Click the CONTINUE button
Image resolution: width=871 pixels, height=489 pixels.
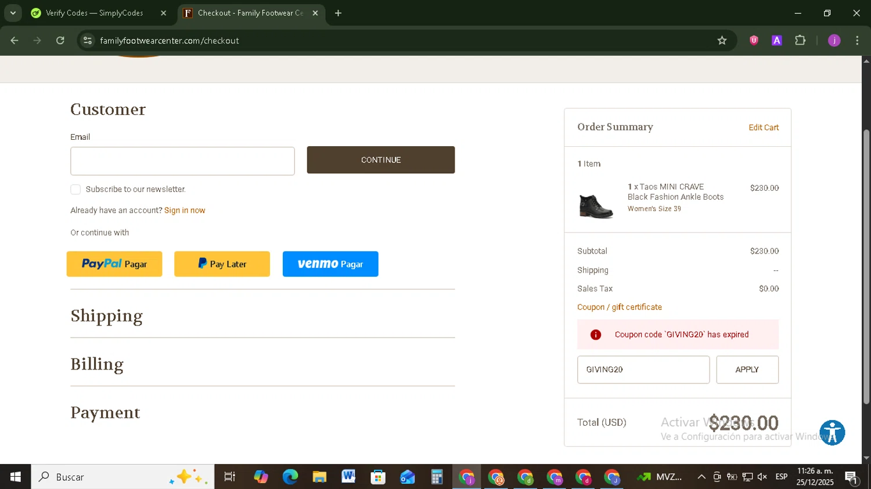click(381, 160)
